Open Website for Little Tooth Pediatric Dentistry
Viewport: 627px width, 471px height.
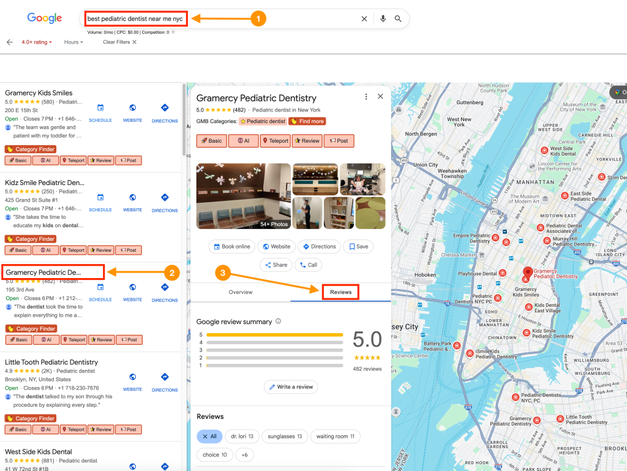point(132,382)
